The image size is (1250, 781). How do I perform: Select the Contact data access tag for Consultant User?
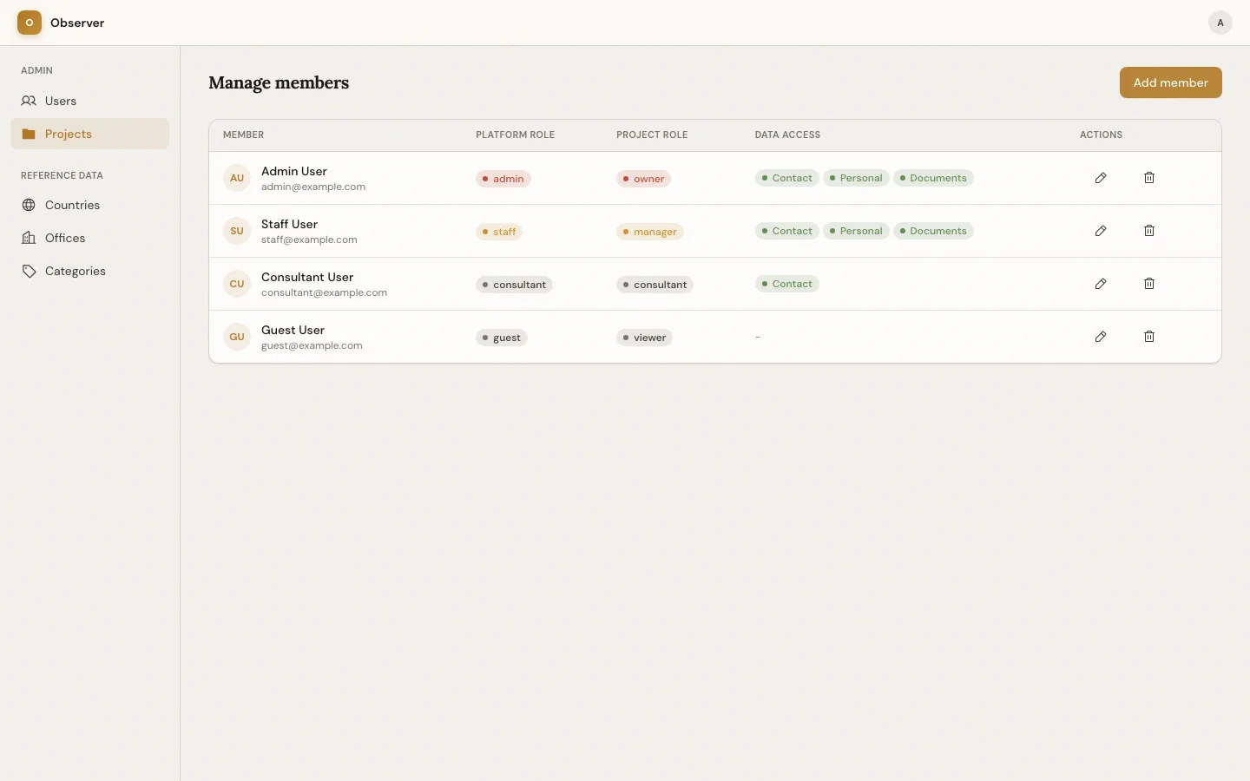click(x=786, y=284)
